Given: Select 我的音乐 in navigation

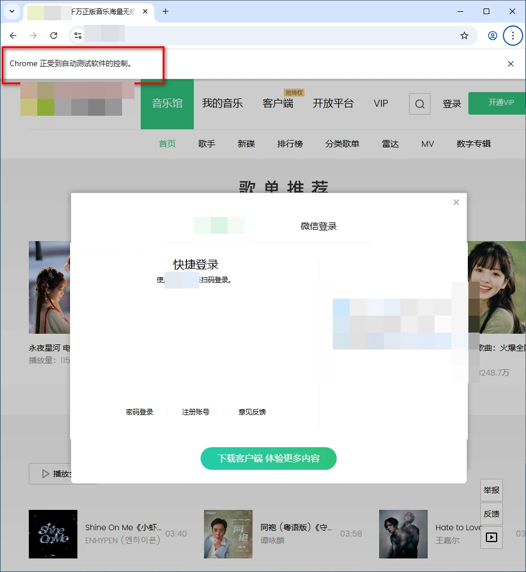Looking at the screenshot, I should [223, 103].
